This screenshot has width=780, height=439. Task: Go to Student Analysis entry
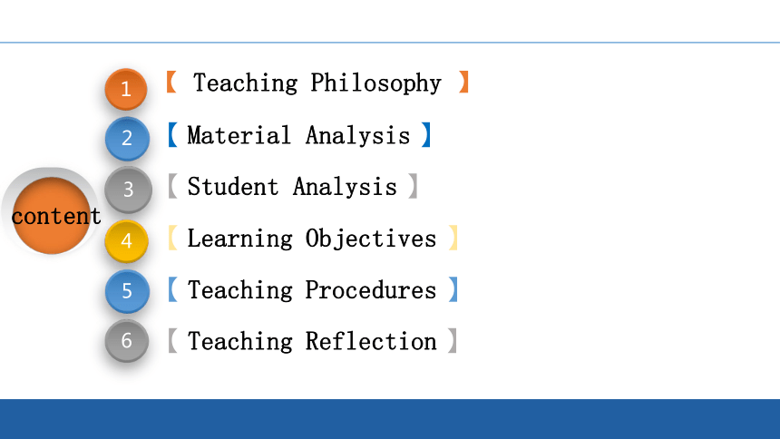click(292, 187)
